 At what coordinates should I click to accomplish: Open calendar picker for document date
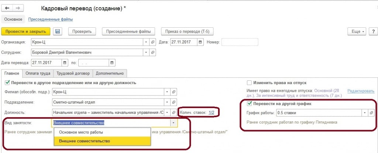point(200,42)
